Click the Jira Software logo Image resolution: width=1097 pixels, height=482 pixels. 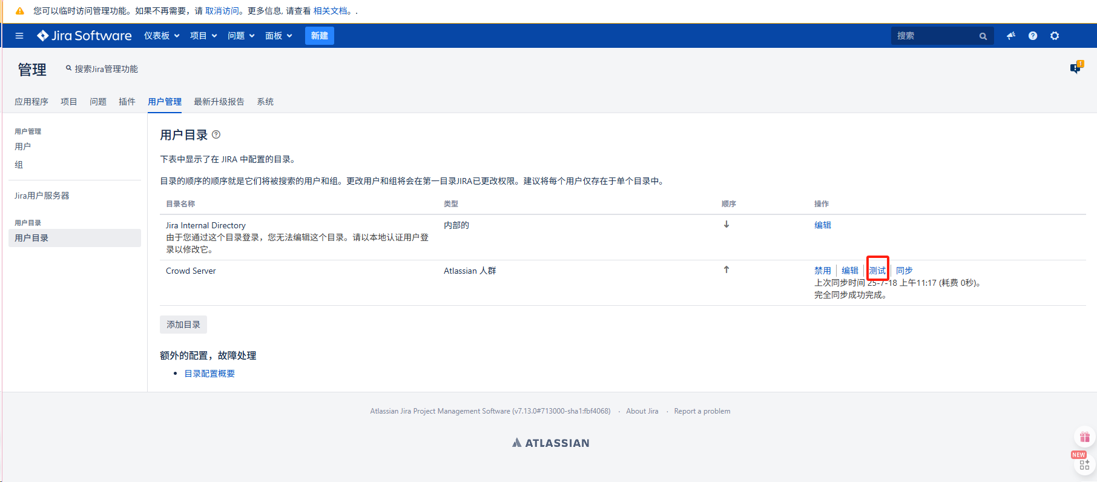click(x=84, y=36)
